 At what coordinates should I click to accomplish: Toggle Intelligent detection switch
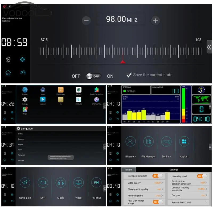click(x=158, y=176)
